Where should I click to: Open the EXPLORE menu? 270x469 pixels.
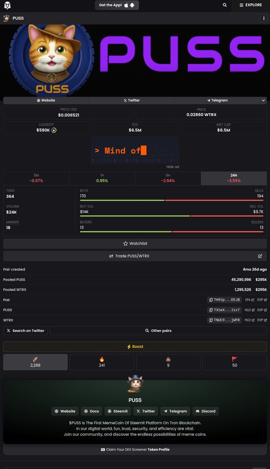tap(251, 5)
